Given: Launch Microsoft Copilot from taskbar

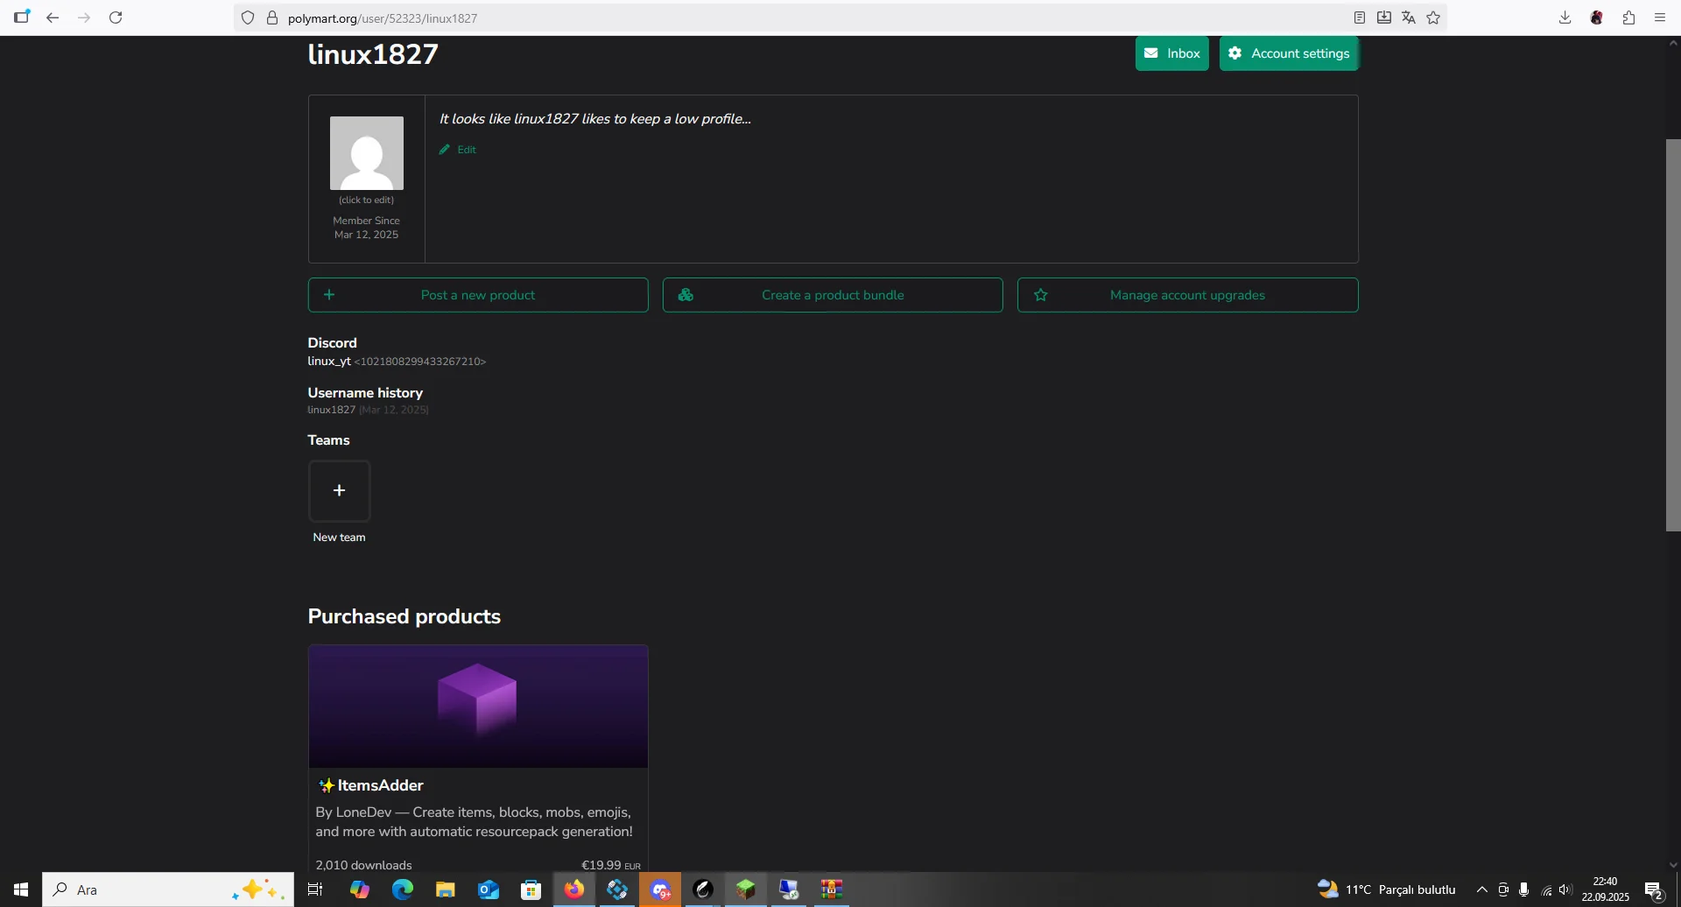Looking at the screenshot, I should 360,889.
